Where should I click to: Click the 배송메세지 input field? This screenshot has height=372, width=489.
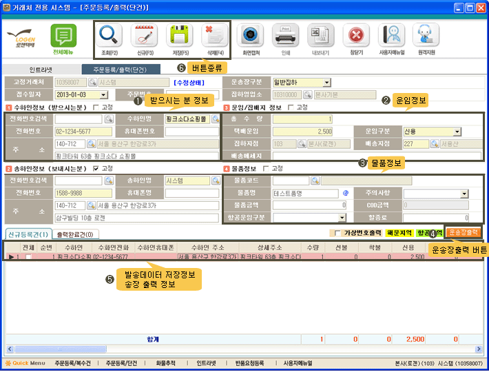[x=377, y=156]
